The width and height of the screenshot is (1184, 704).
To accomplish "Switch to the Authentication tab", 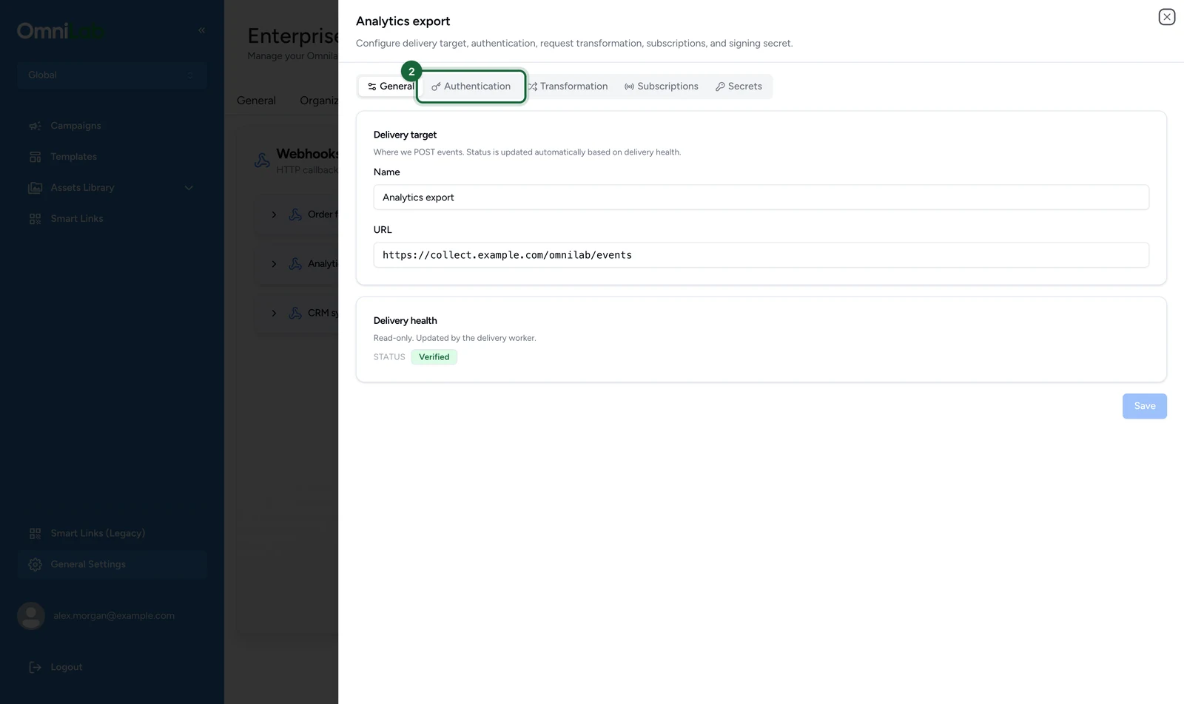I will point(471,87).
